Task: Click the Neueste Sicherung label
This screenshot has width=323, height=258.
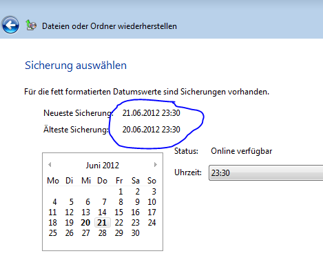Action: pyautogui.click(x=78, y=113)
